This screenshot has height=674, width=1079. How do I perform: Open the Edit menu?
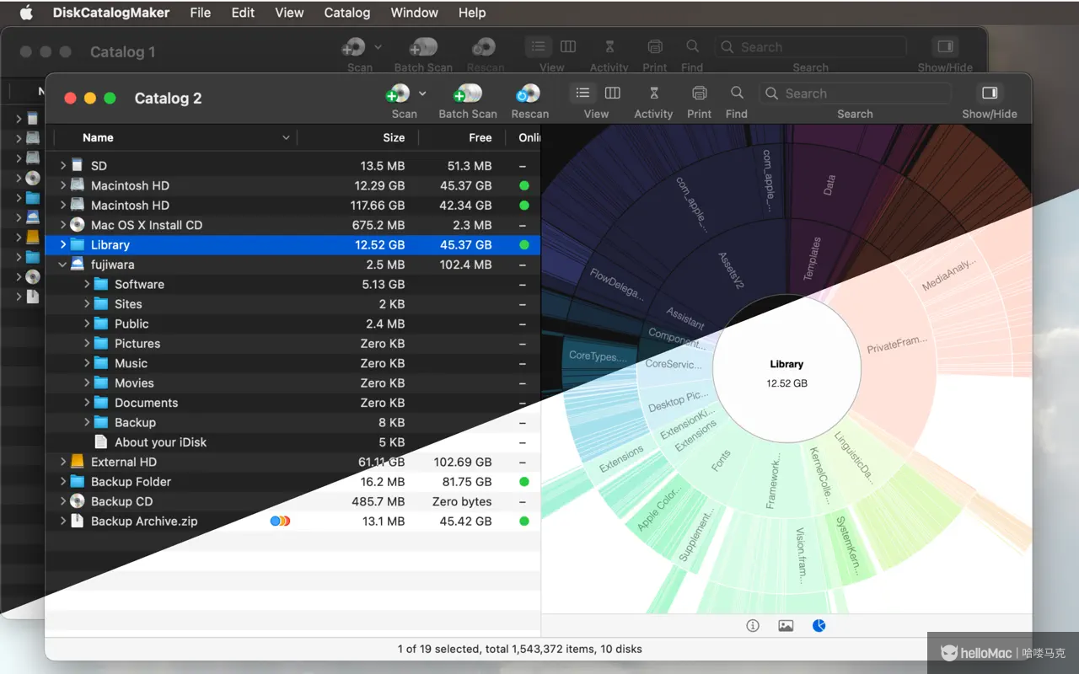tap(244, 13)
